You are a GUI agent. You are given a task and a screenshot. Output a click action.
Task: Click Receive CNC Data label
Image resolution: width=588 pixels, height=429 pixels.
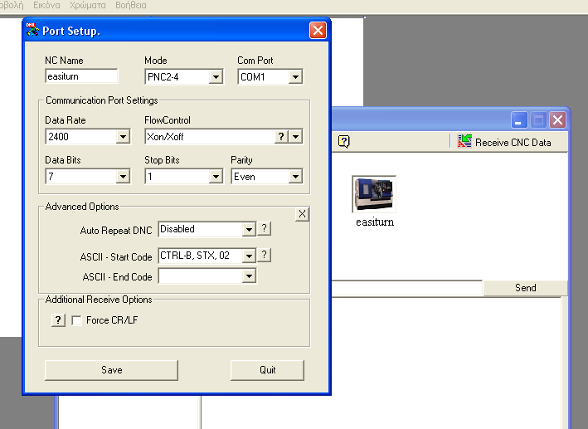(513, 143)
